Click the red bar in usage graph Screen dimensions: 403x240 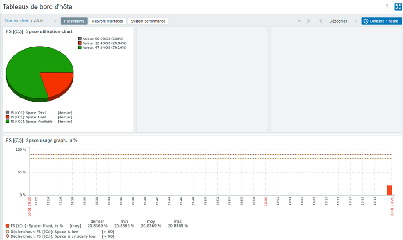(389, 190)
